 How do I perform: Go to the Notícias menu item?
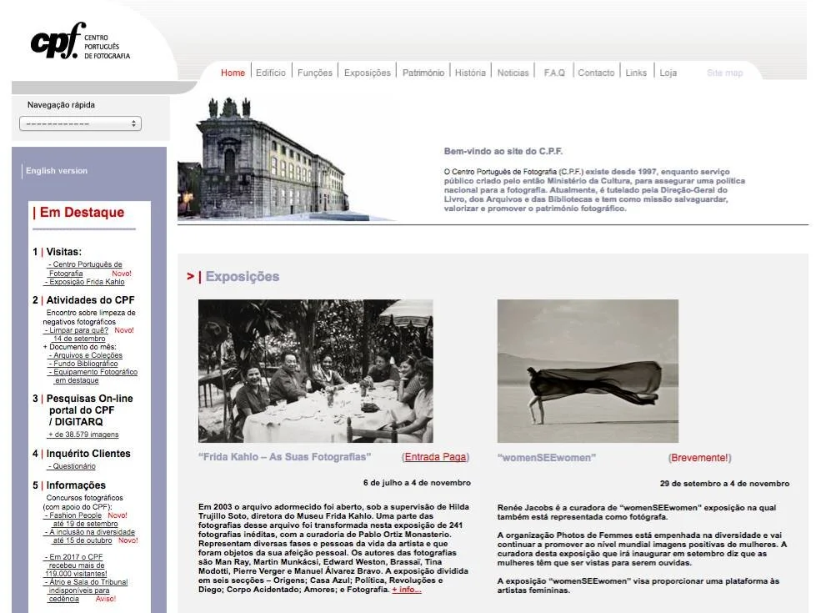(513, 73)
